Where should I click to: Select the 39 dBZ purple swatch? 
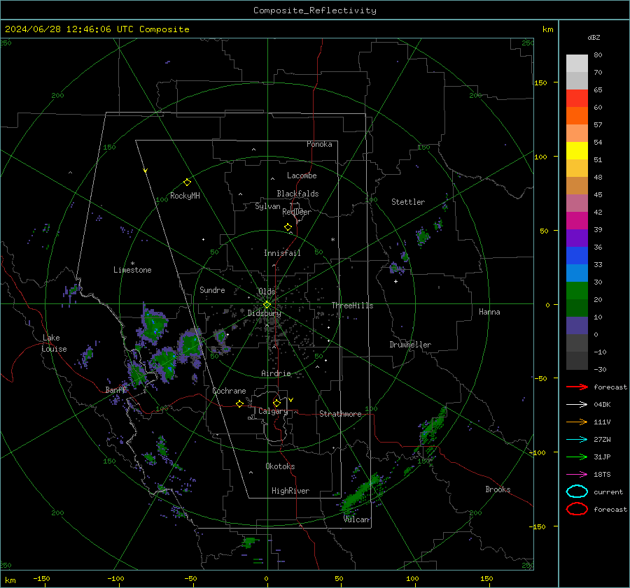577,238
